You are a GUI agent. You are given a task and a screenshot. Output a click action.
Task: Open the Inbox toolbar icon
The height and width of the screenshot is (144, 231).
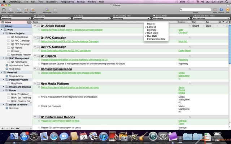(x=4, y=10)
